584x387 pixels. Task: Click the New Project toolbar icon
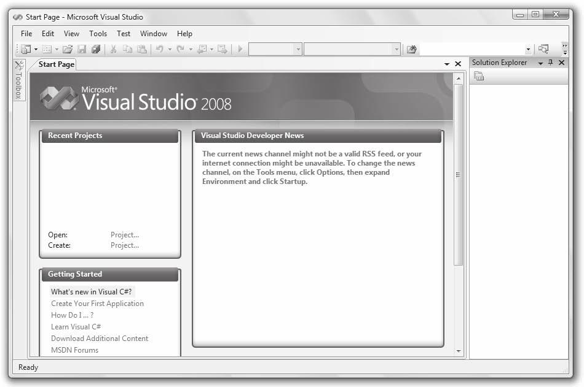tap(26, 49)
